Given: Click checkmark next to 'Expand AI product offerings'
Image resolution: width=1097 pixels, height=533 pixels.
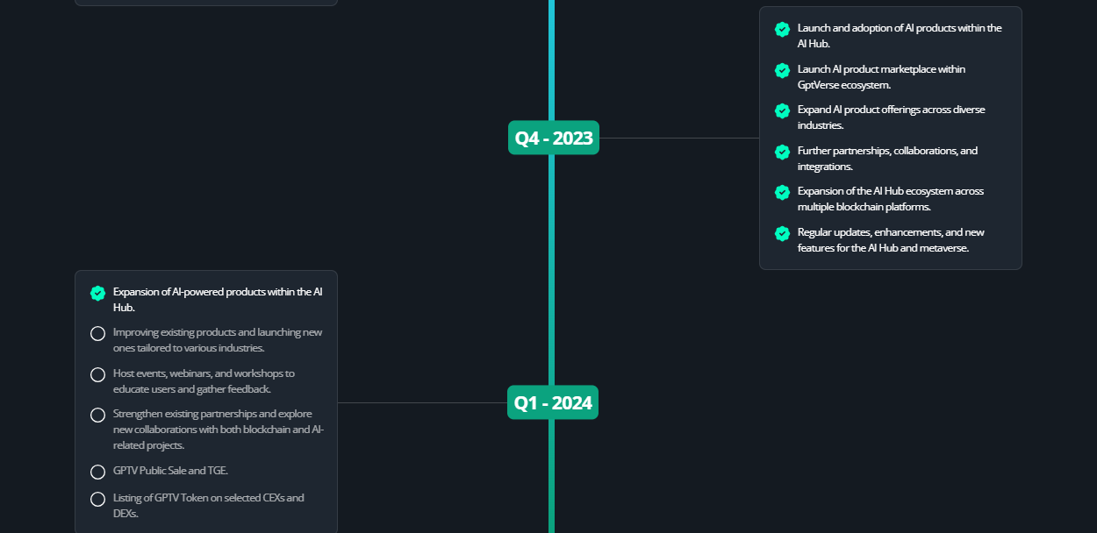Looking at the screenshot, I should 782,110.
